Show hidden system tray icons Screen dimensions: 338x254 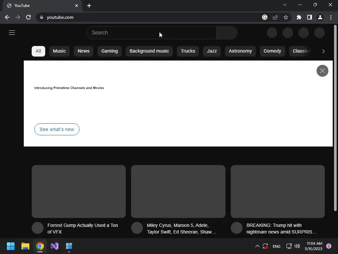257,246
